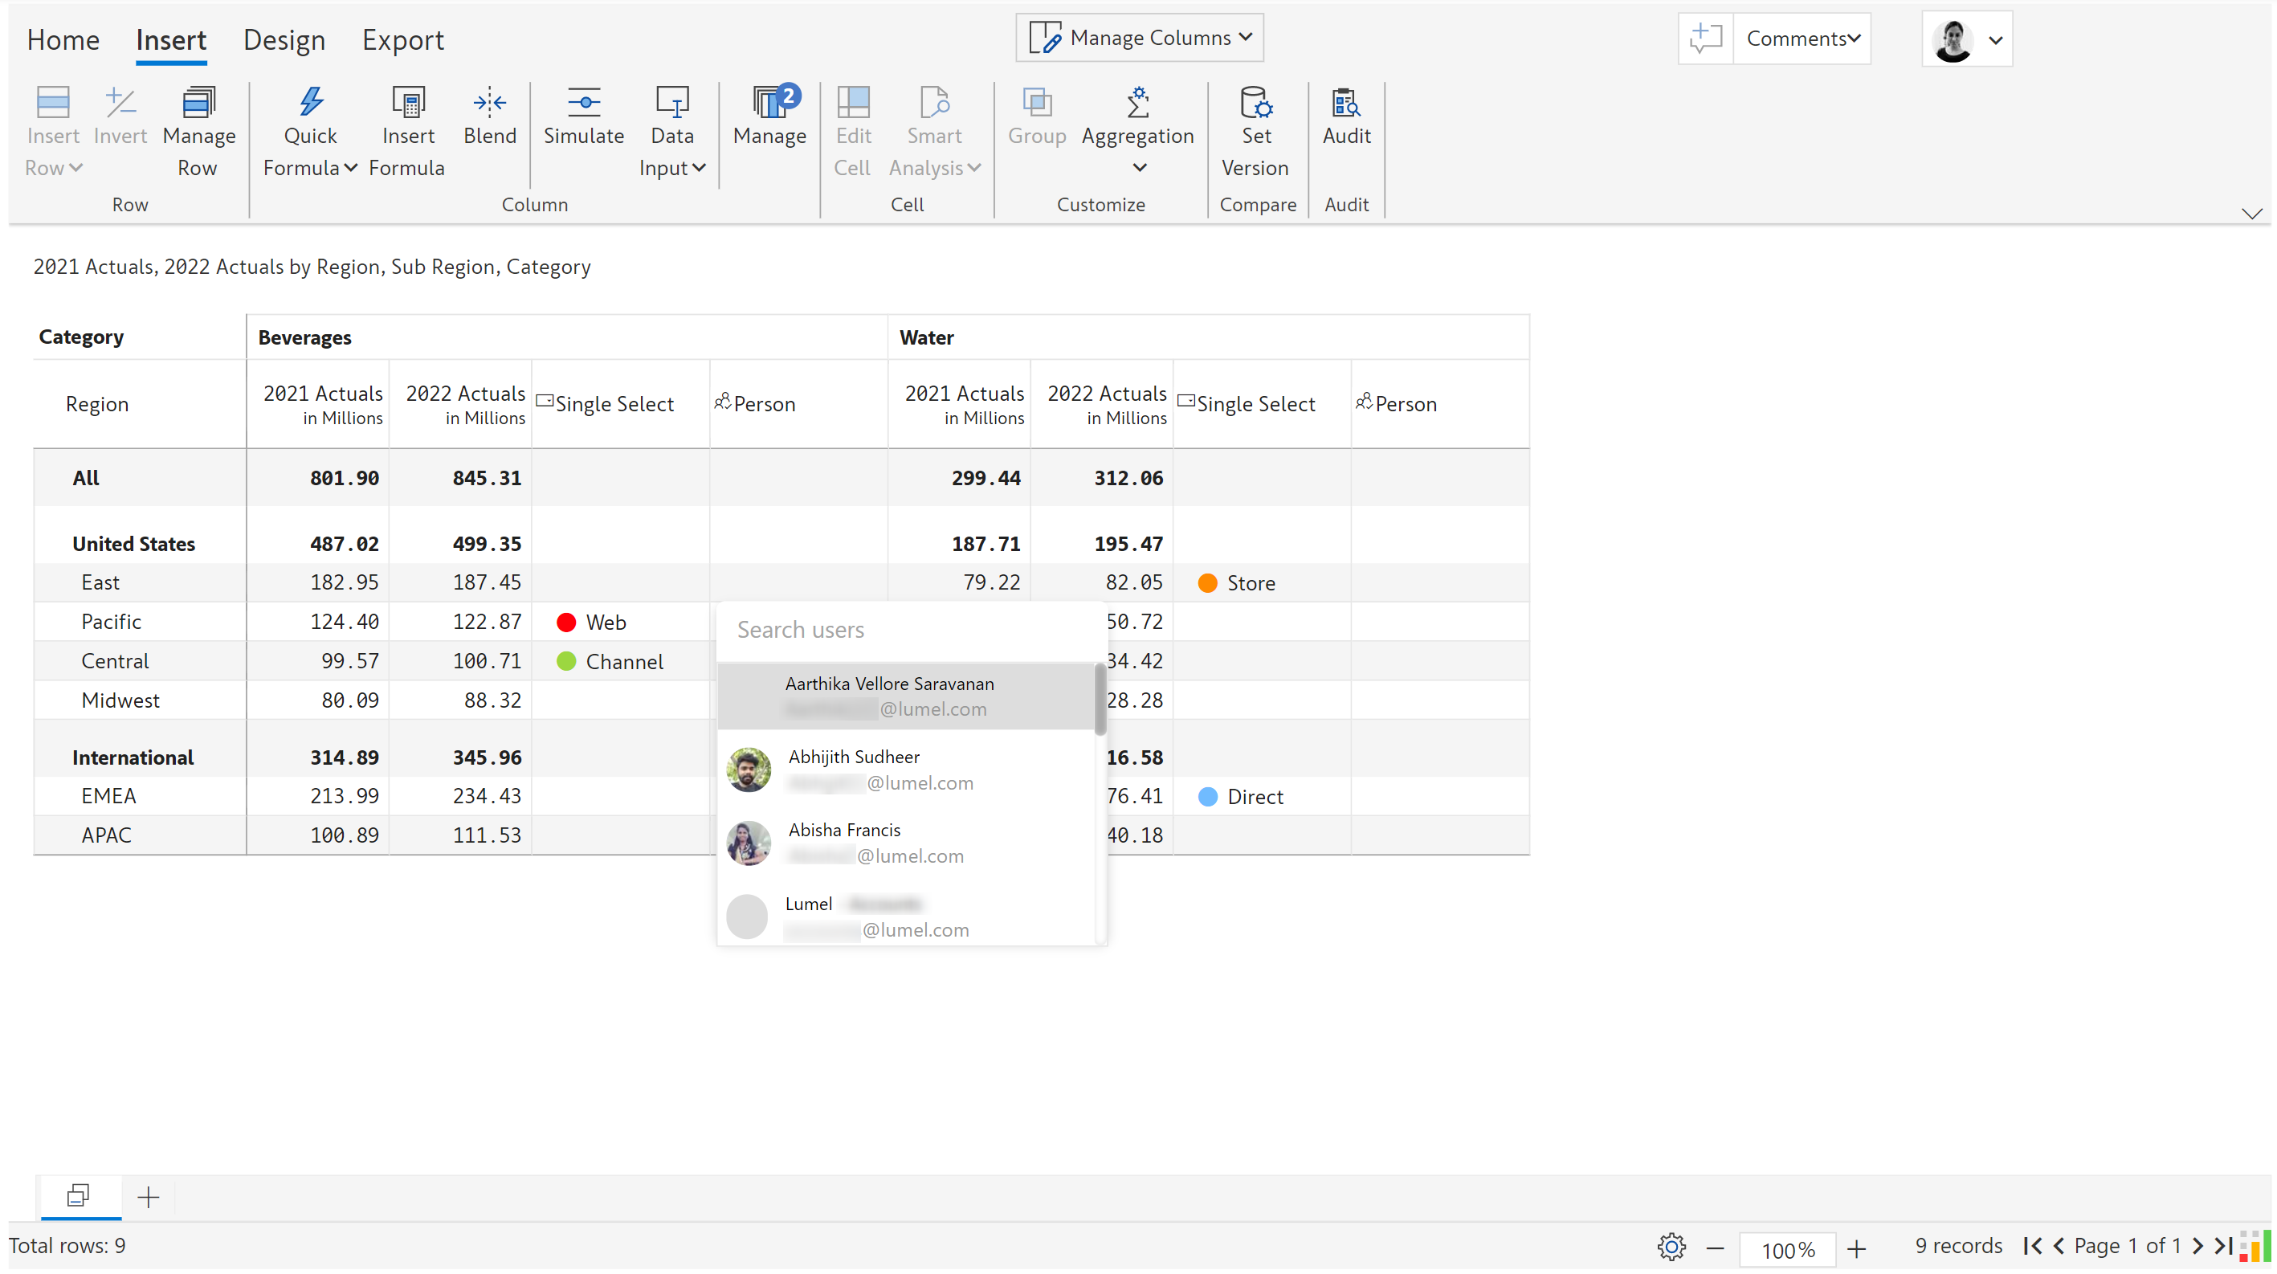Click the red Web option swatch

566,623
